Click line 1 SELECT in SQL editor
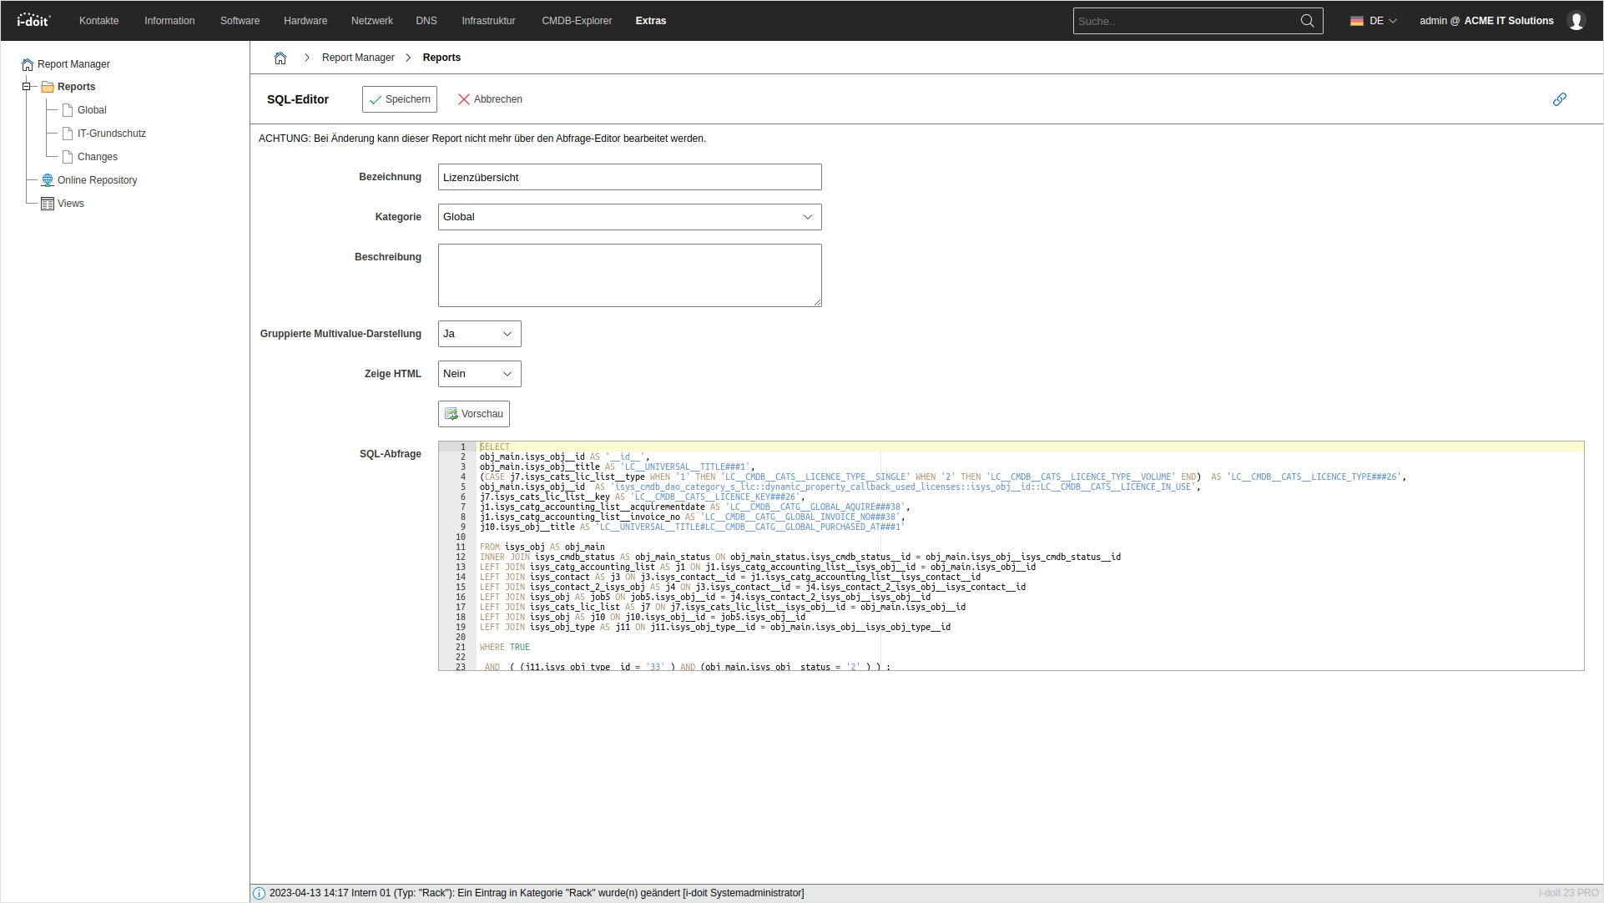This screenshot has height=903, width=1604. (x=495, y=447)
